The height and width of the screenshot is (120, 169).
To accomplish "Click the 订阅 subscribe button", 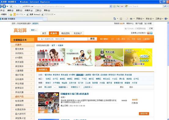I will [151, 28].
